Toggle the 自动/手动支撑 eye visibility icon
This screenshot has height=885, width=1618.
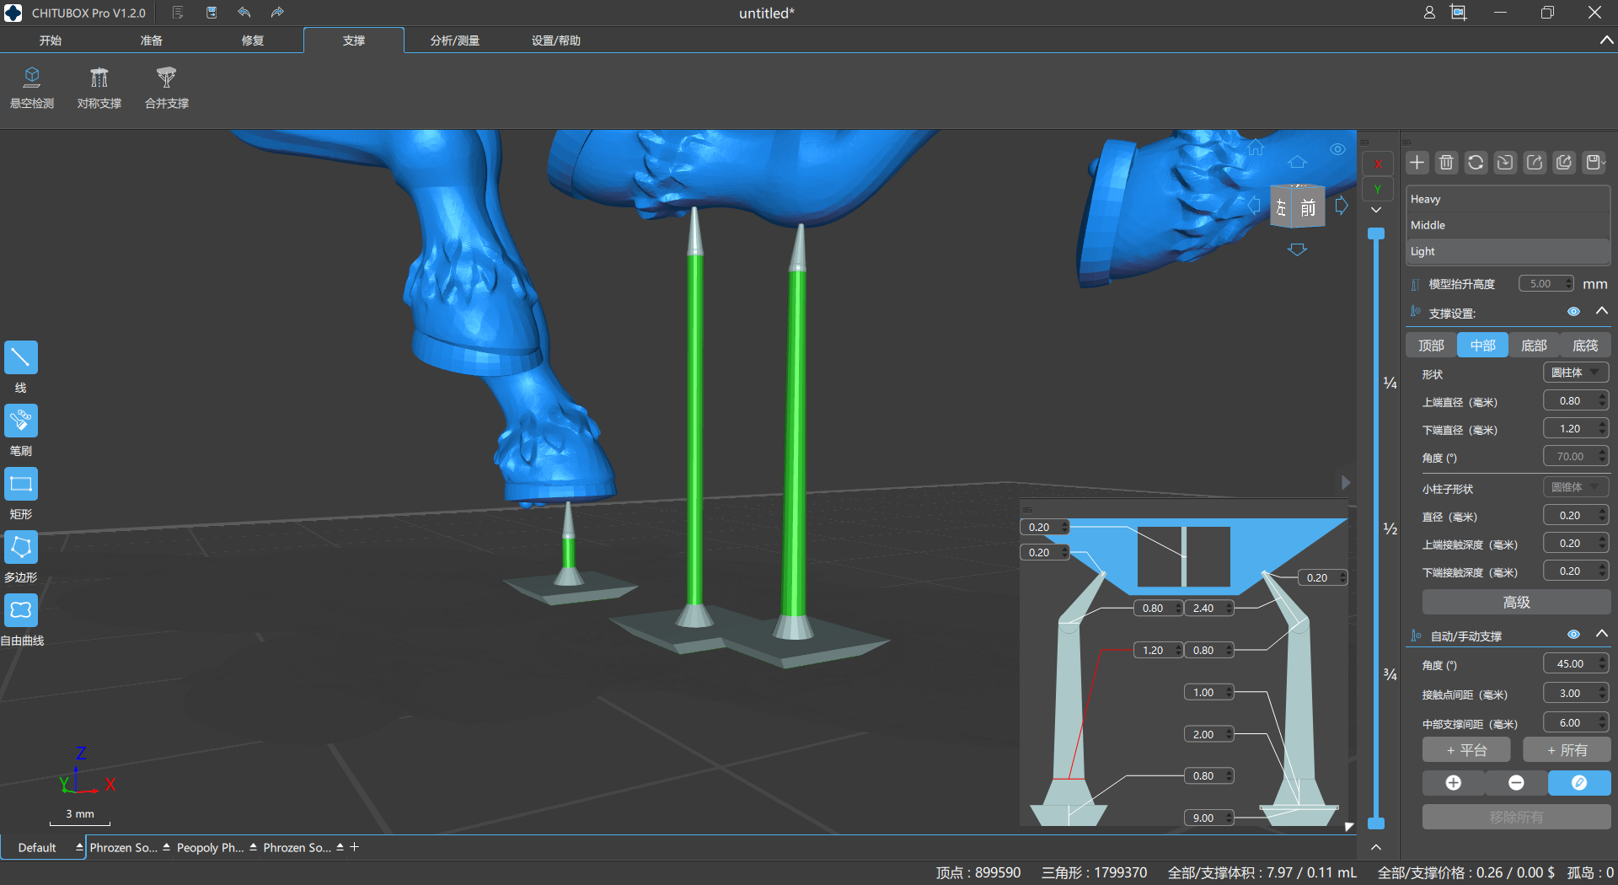pyautogui.click(x=1573, y=635)
